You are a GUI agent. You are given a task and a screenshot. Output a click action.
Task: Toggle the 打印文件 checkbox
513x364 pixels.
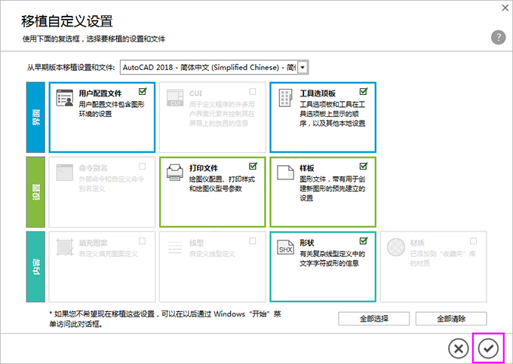253,165
